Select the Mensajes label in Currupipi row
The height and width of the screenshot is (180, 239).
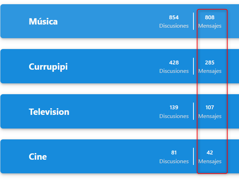(210, 71)
